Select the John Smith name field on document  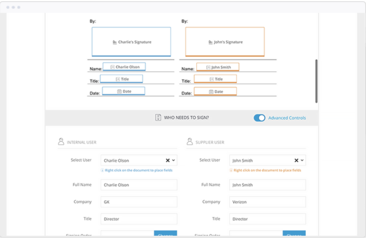click(x=218, y=67)
